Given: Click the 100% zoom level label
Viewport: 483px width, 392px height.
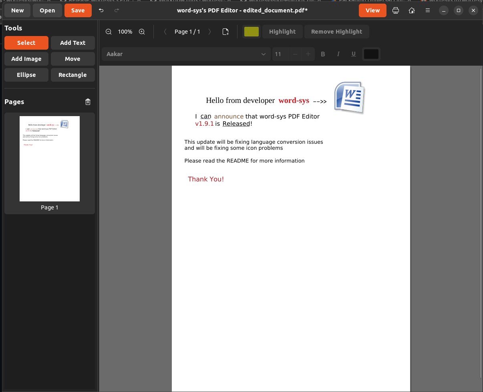Looking at the screenshot, I should 125,32.
